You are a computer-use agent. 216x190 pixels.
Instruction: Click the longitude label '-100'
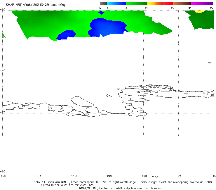(143, 176)
